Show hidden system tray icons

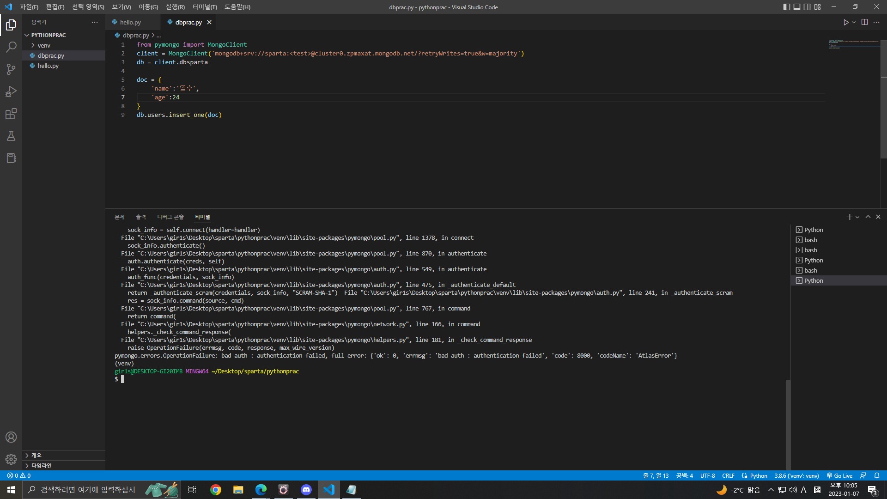pos(771,490)
